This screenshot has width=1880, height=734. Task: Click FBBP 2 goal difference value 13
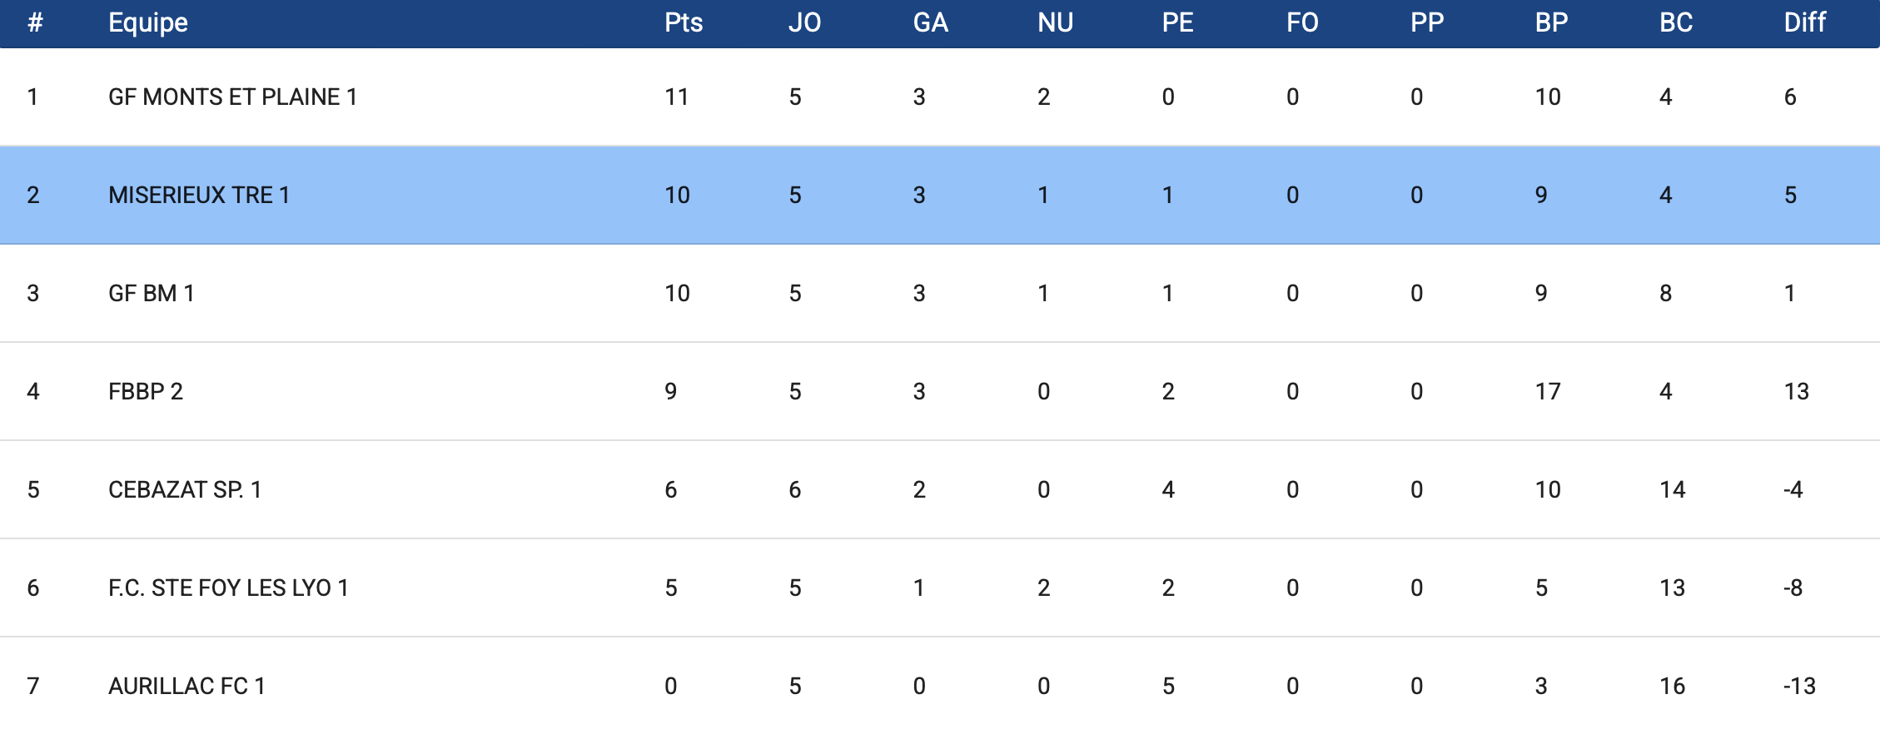click(x=1796, y=392)
